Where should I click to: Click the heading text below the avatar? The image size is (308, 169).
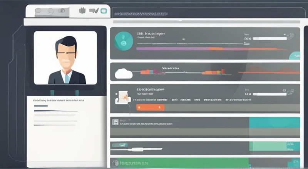tap(59, 100)
